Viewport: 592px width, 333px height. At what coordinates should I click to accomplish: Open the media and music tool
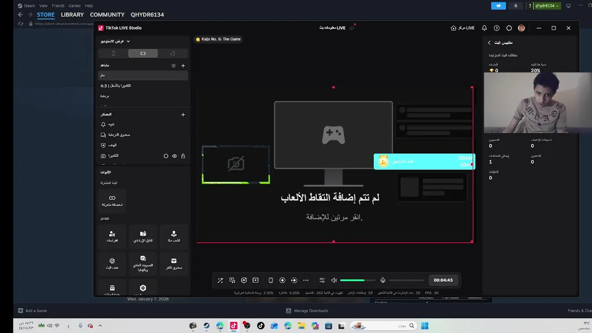[x=232, y=280]
